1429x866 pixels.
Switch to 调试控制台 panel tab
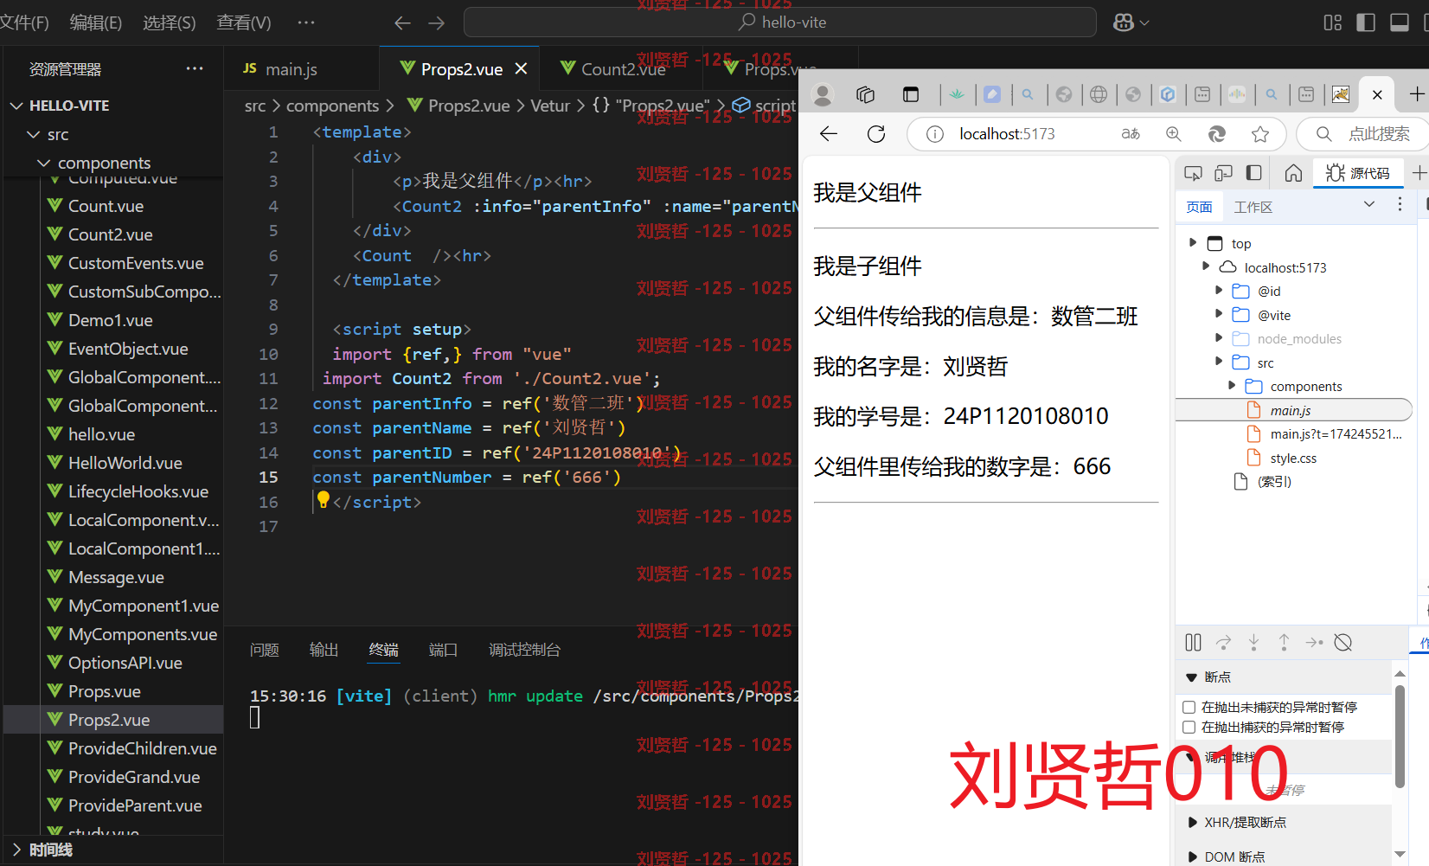(x=524, y=650)
